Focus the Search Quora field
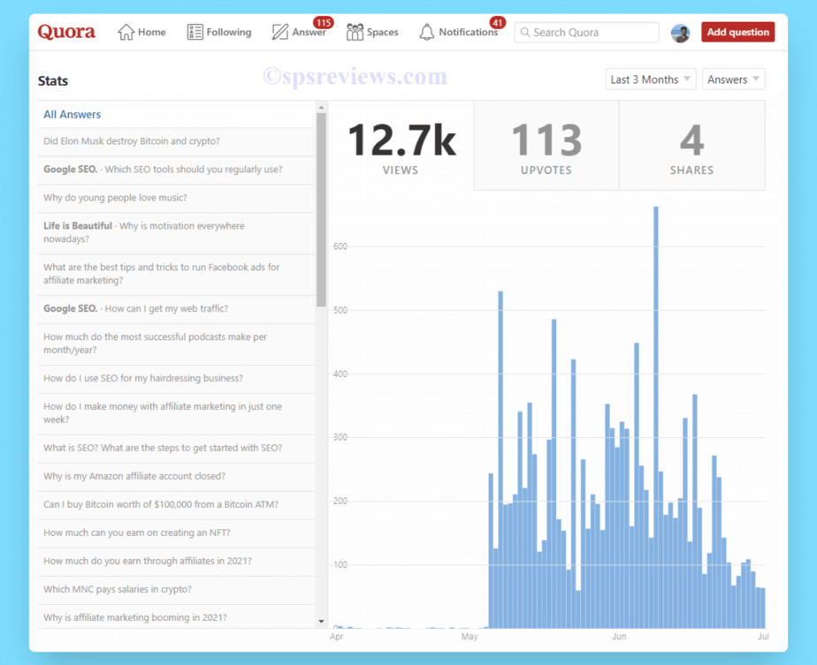 586,33
